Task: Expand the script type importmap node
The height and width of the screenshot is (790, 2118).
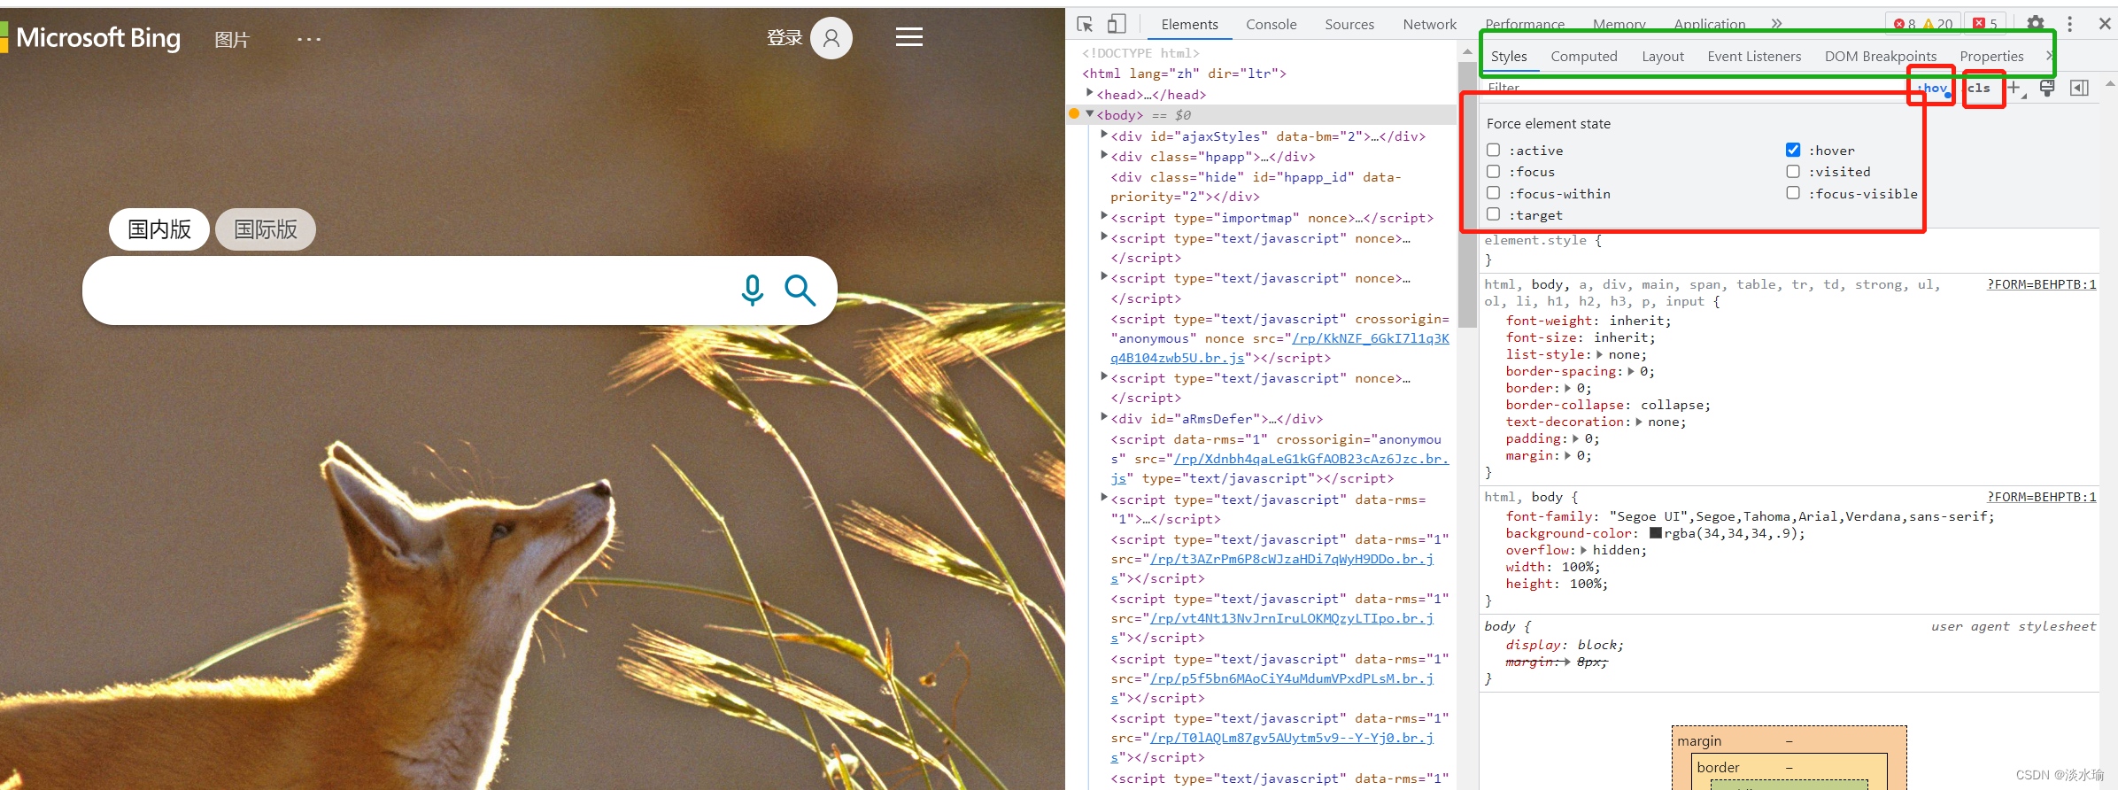Action: coord(1104,216)
